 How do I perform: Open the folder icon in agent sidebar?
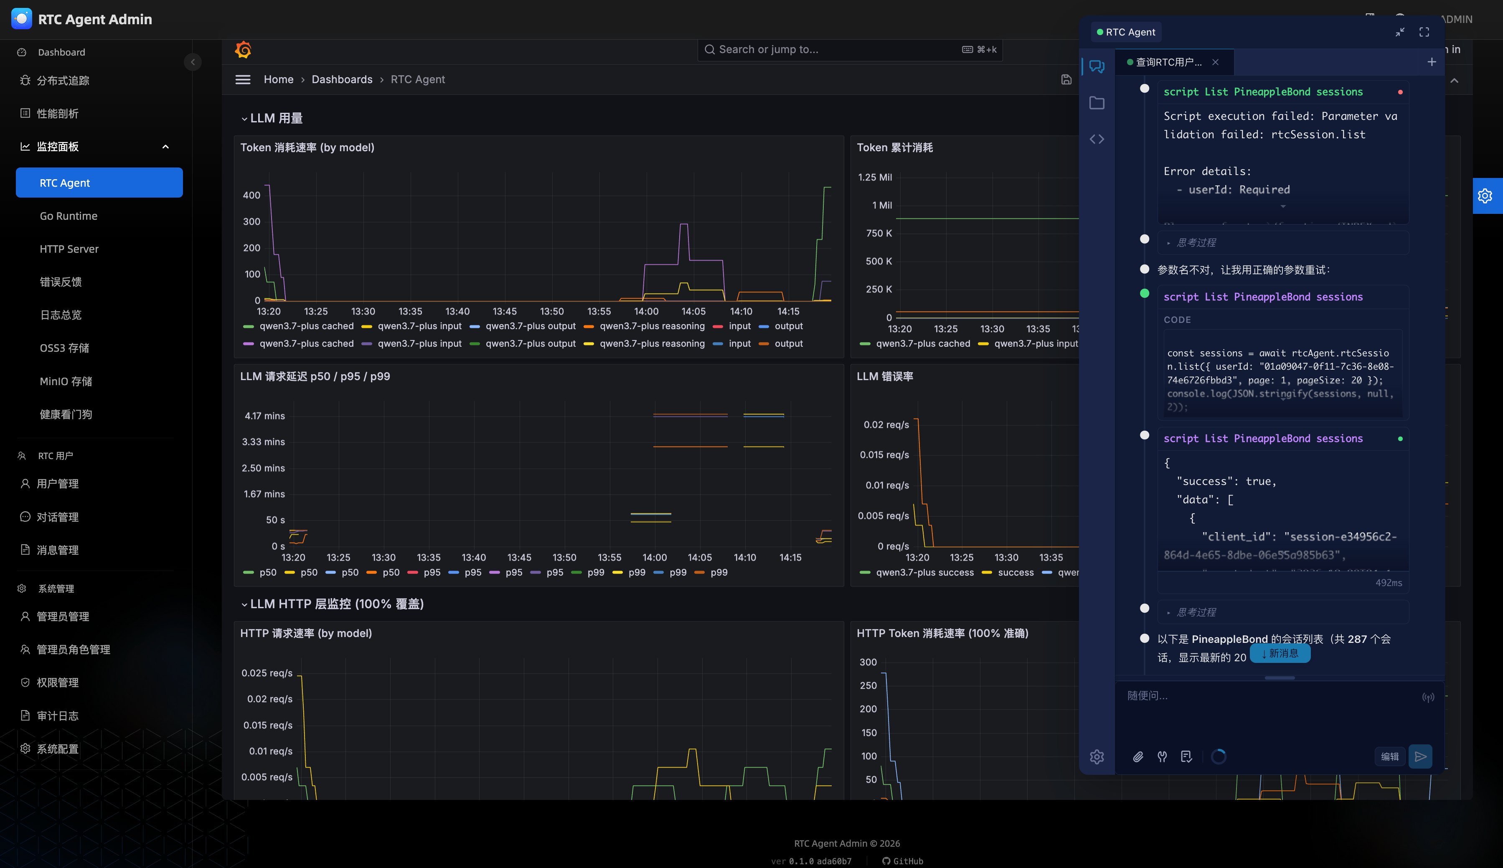pyautogui.click(x=1097, y=102)
